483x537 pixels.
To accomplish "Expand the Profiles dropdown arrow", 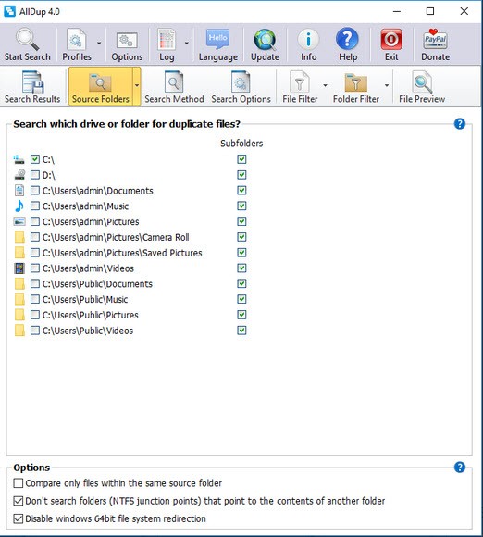I will [99, 44].
